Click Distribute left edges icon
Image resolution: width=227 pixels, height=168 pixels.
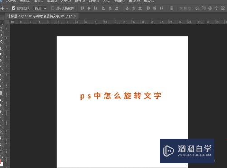tap(148, 8)
